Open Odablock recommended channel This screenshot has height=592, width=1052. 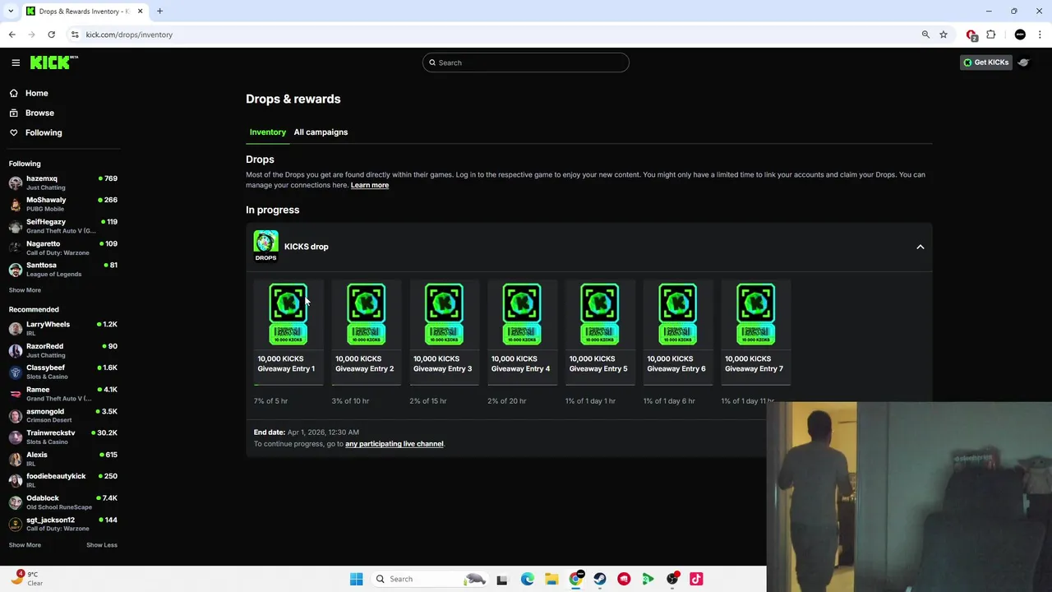pyautogui.click(x=64, y=502)
